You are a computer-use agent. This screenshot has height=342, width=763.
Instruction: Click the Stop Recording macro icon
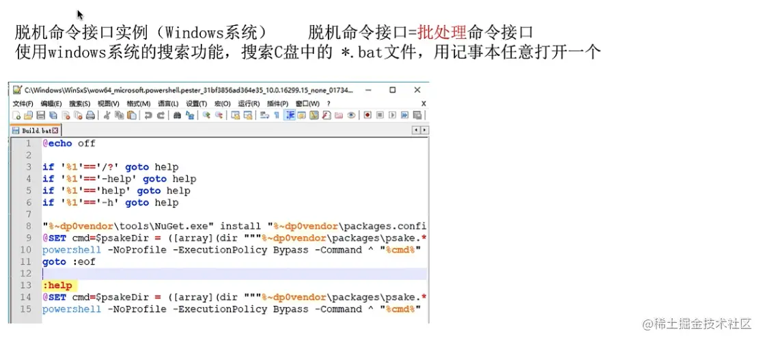pyautogui.click(x=380, y=115)
